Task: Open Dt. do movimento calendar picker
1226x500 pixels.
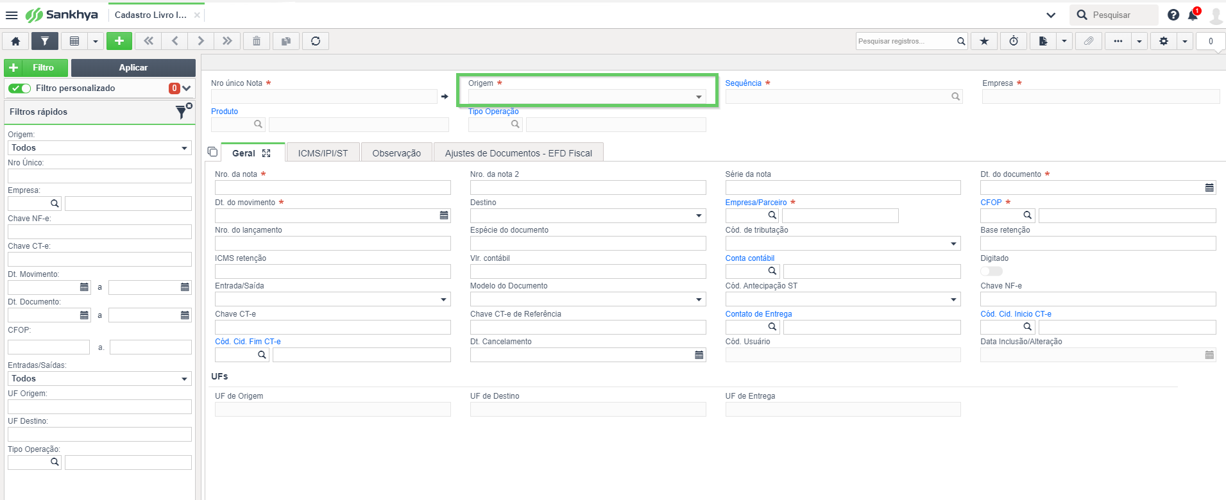Action: point(444,215)
